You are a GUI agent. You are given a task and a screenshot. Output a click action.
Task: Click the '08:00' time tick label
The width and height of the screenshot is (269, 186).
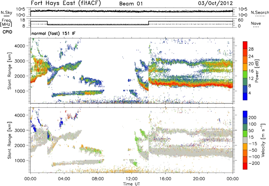[98, 179]
